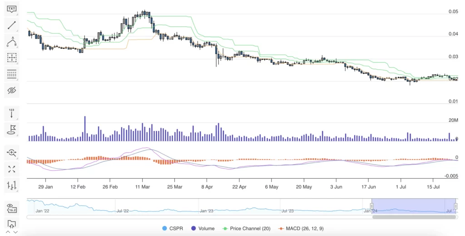This screenshot has height=236, width=465.
Task: Click the -0.005 MACD axis label
Action: 451,176
